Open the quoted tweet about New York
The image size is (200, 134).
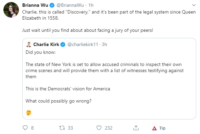[109, 79]
